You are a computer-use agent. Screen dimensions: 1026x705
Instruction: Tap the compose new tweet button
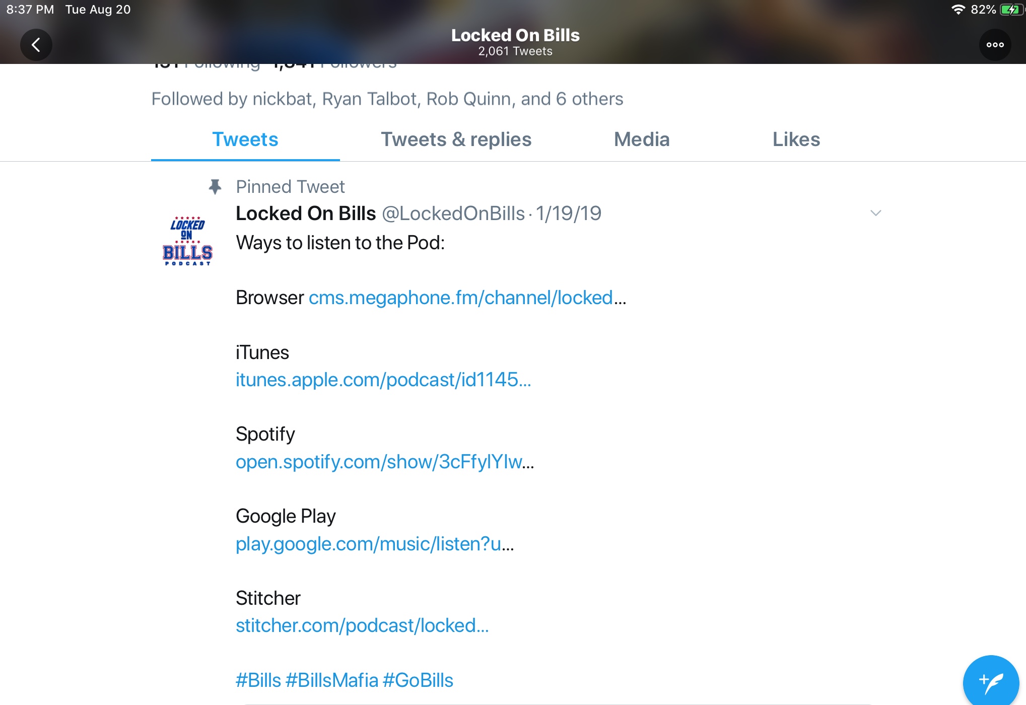coord(991,682)
